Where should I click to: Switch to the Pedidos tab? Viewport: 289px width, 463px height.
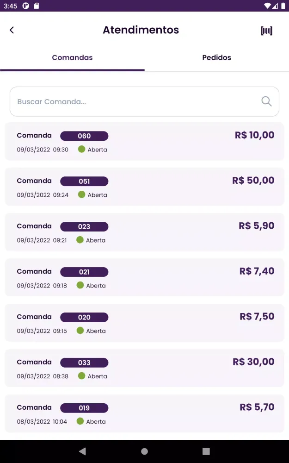[x=217, y=57]
